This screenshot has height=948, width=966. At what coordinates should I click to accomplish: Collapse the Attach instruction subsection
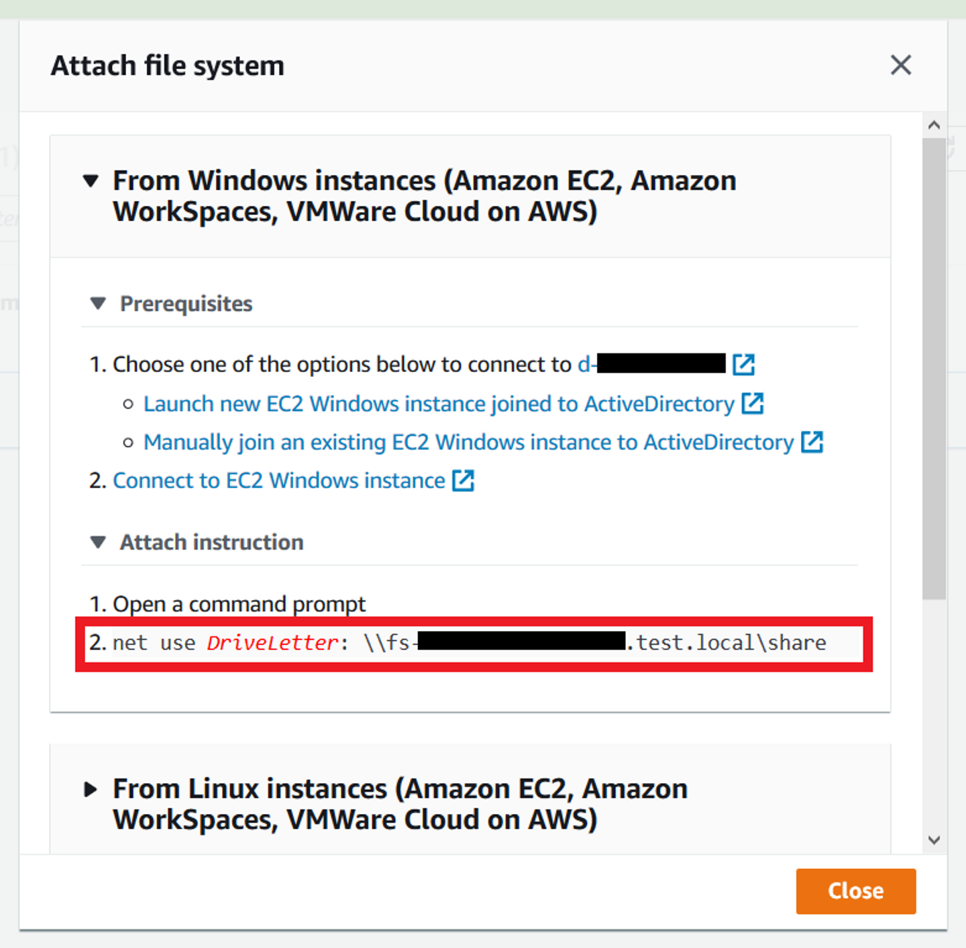point(99,542)
